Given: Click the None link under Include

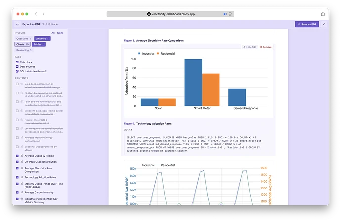Looking at the screenshot, I should 60,33.
